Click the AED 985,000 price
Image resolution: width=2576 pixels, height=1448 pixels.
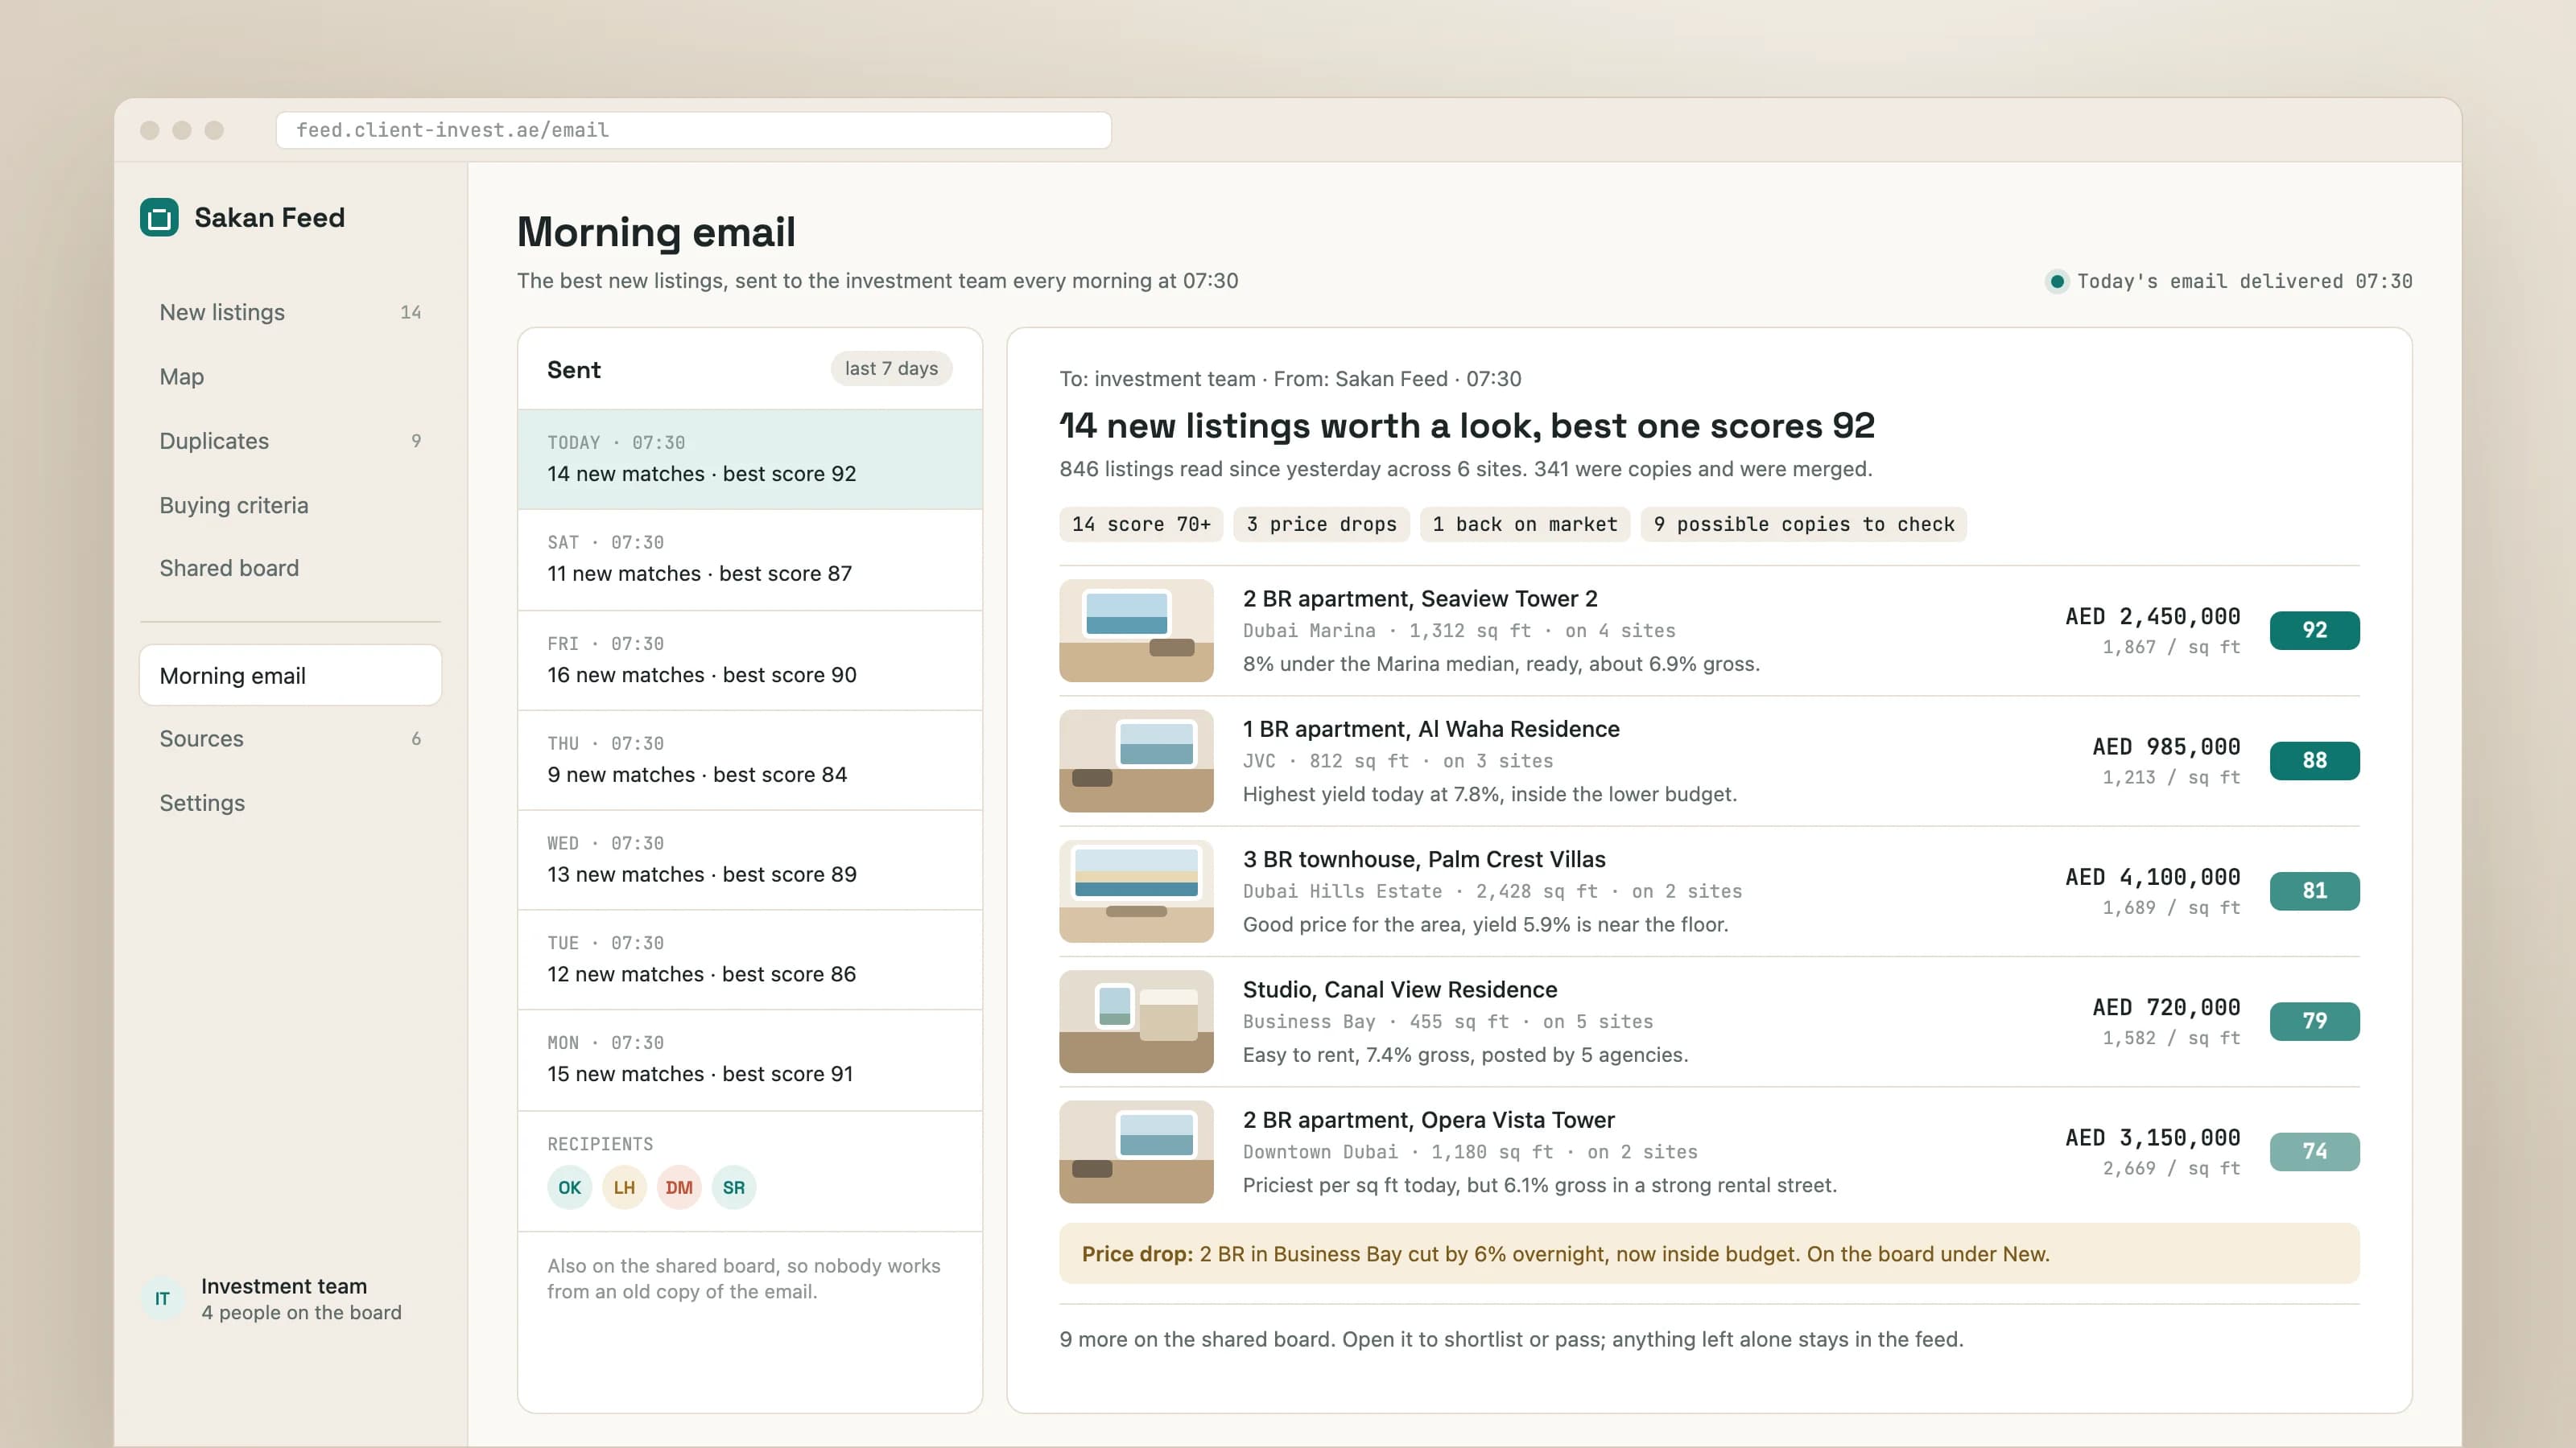(2166, 747)
